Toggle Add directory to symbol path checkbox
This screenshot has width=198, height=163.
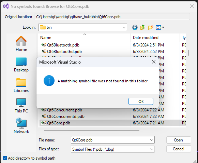5,158
